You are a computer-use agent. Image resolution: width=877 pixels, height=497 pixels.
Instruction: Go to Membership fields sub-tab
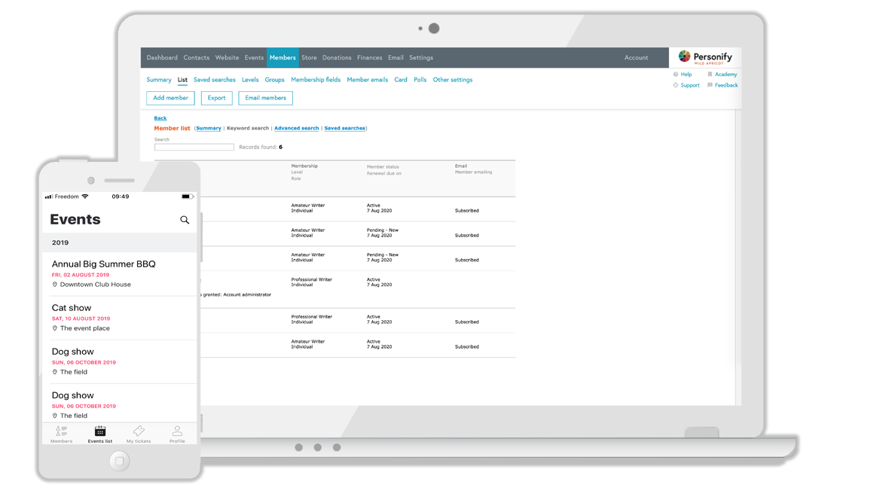pos(316,80)
